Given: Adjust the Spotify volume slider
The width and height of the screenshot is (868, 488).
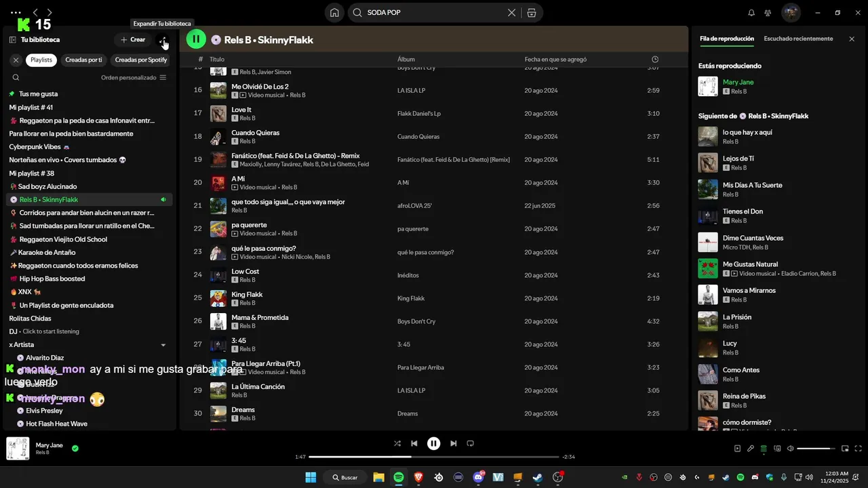Looking at the screenshot, I should click(816, 448).
